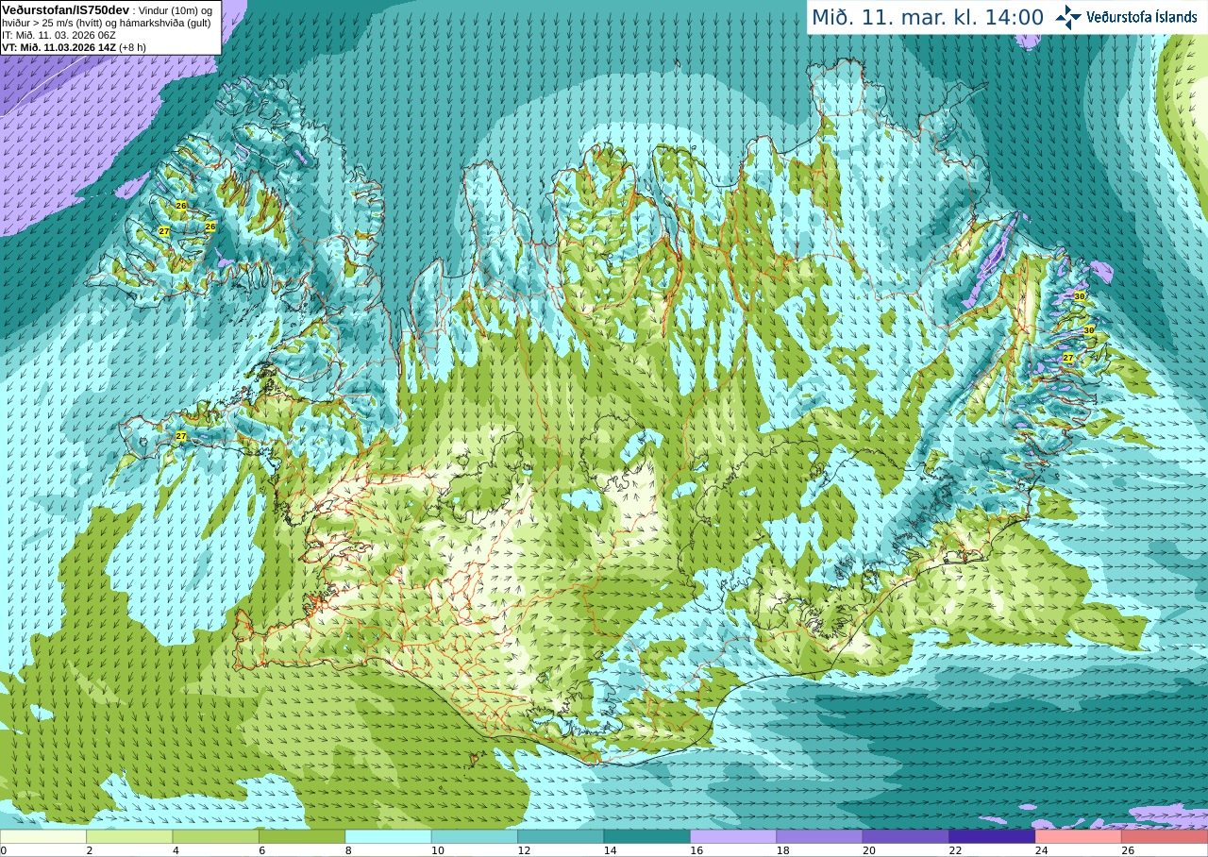
Task: Click the yellow 27 gust marker on Snæfellsnes
Action: [x=181, y=436]
